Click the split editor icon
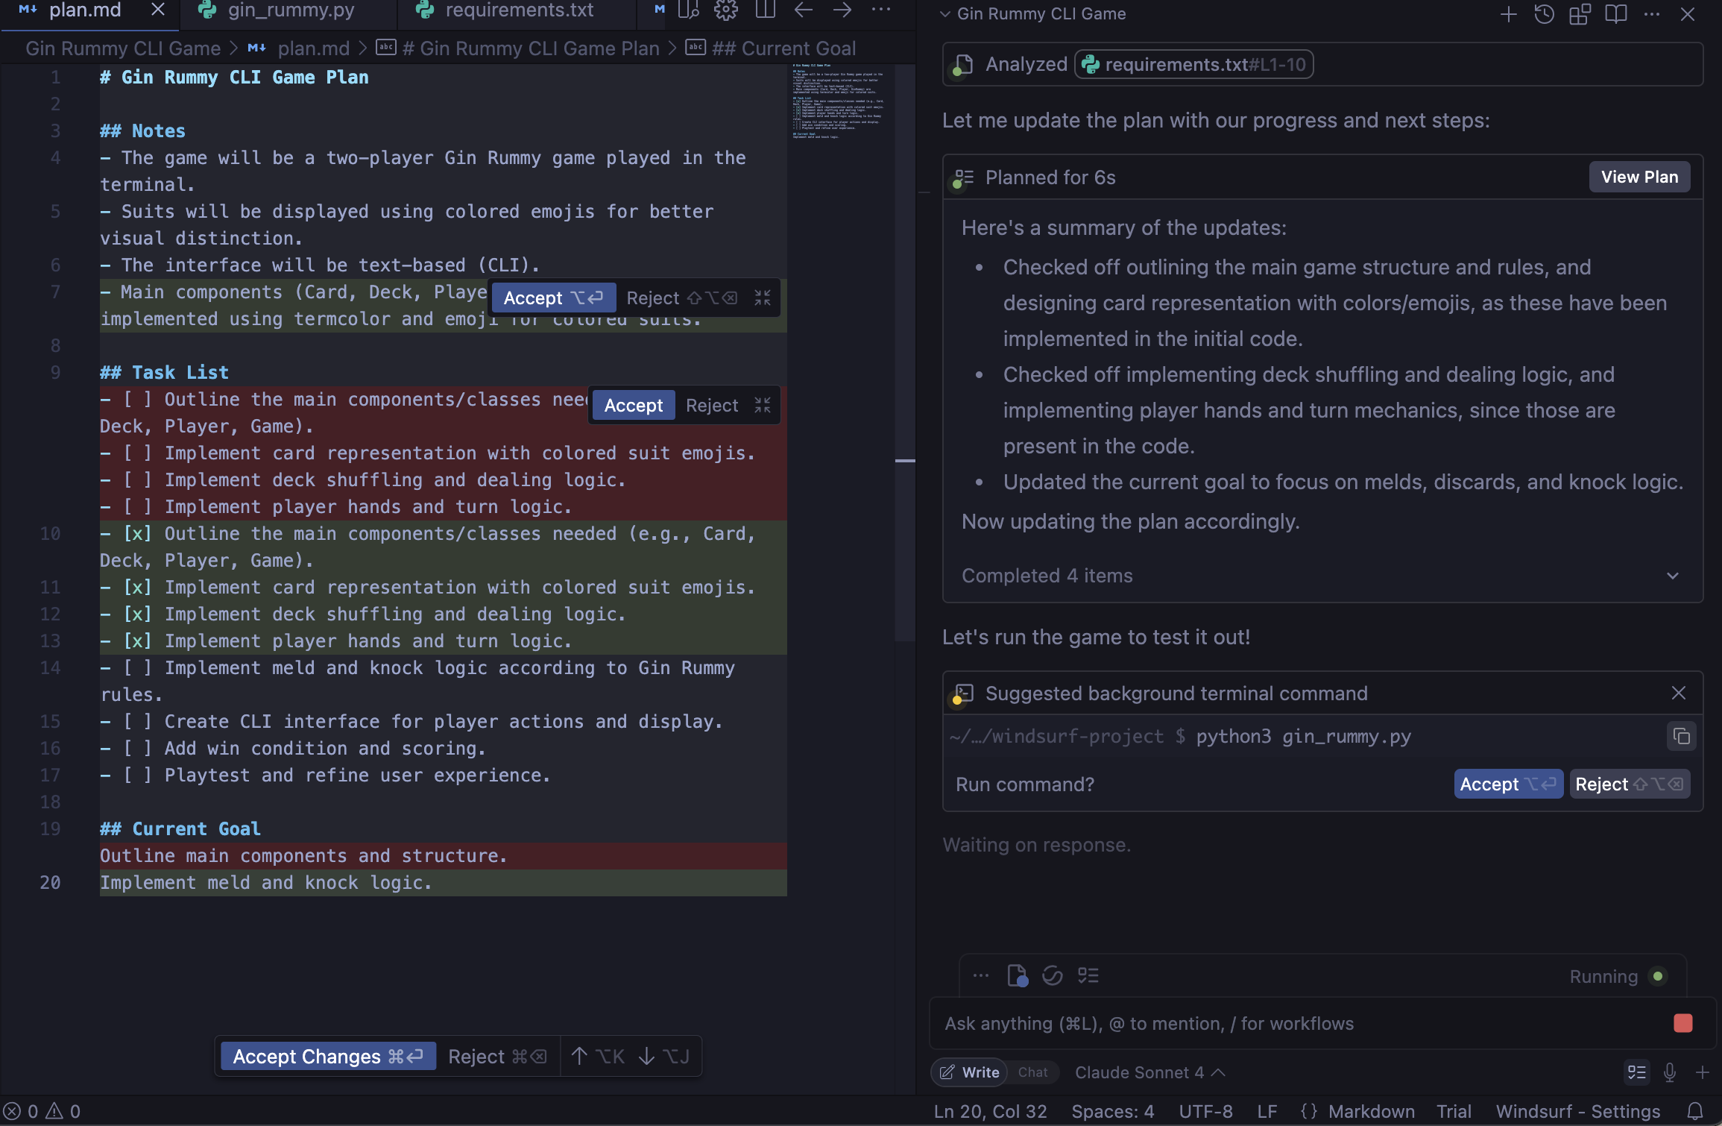The image size is (1722, 1126). pos(765,10)
